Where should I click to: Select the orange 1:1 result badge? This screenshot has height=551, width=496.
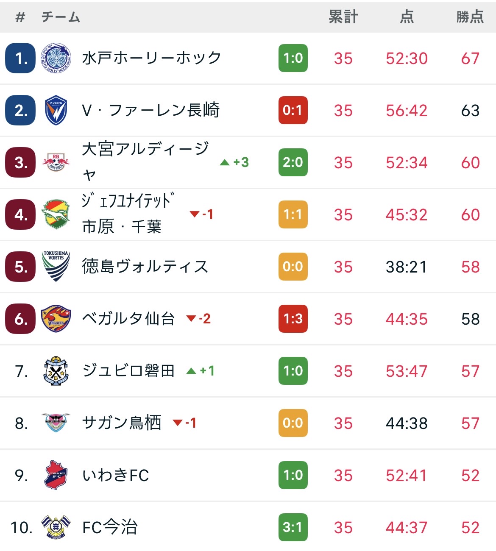coord(293,214)
